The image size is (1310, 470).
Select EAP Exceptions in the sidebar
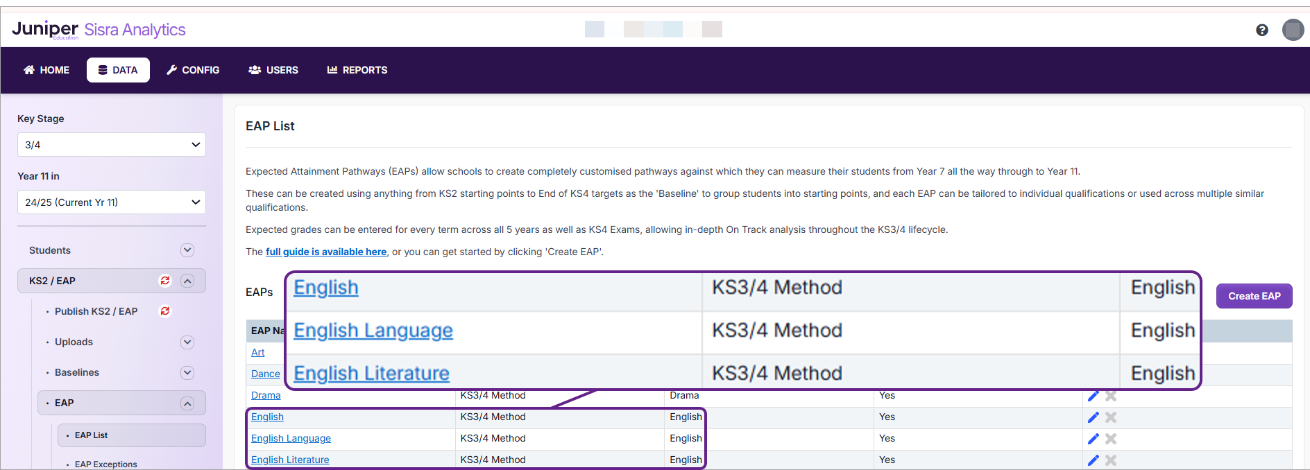pyautogui.click(x=105, y=464)
